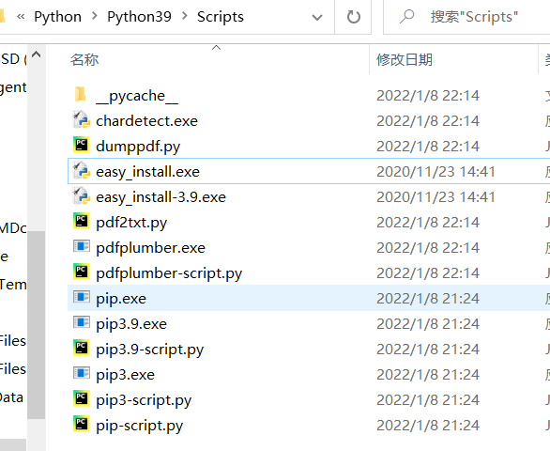Expand the Python39 breadcrumb chevron
This screenshot has height=451, width=550.
tap(185, 16)
